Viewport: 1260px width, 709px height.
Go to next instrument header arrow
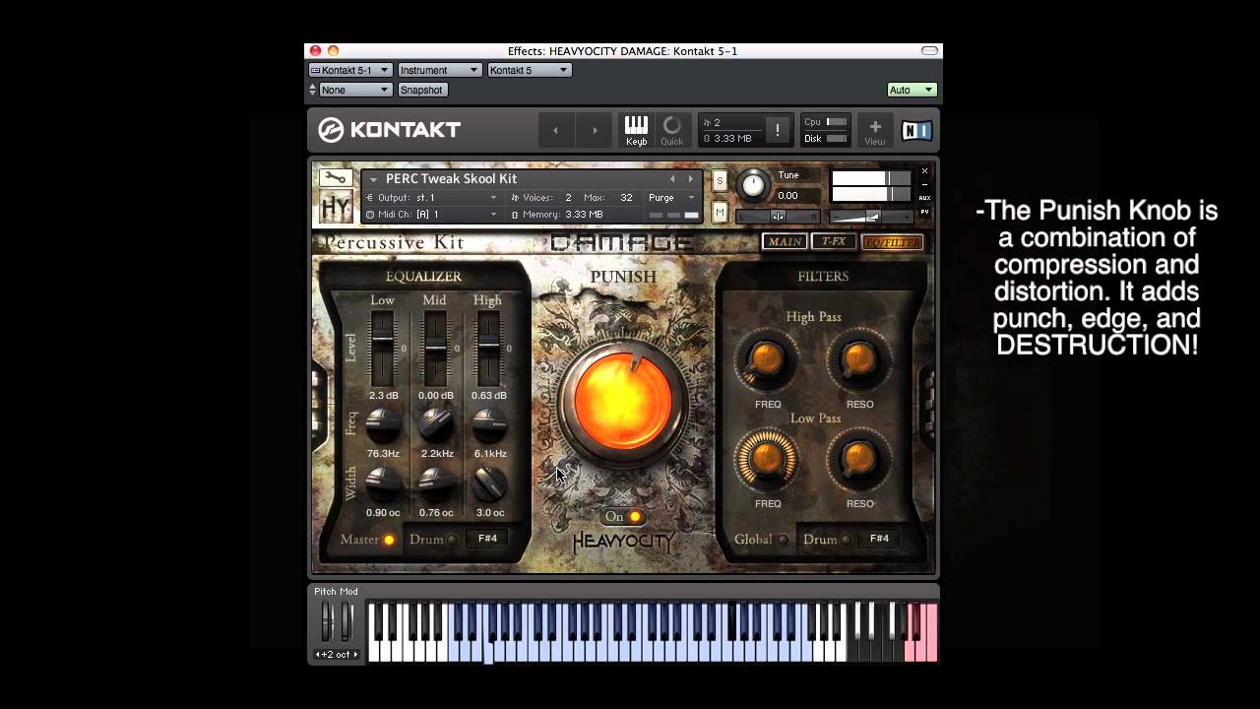[x=595, y=130]
